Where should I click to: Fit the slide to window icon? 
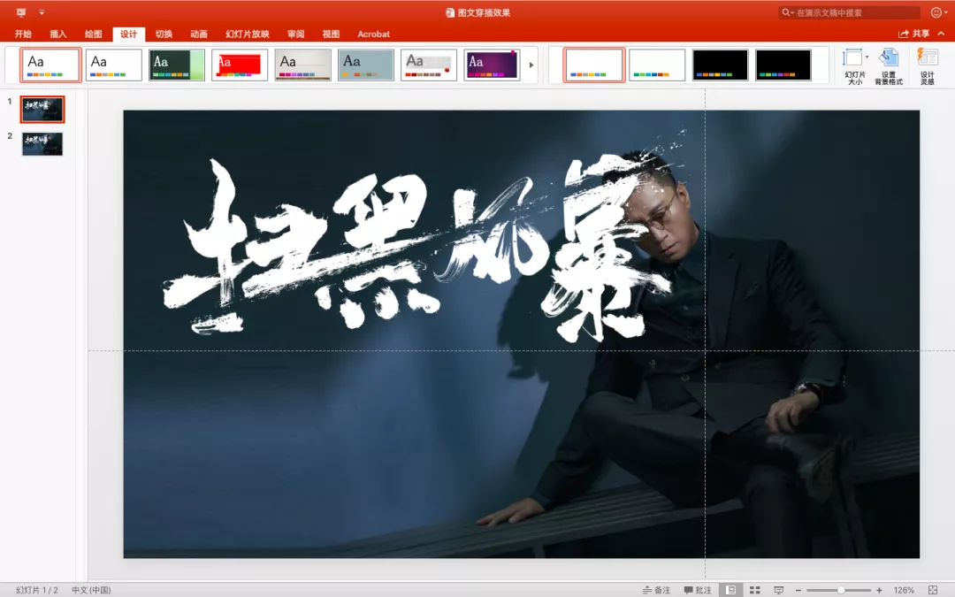pyautogui.click(x=933, y=590)
